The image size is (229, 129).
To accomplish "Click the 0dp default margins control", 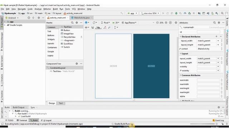I will click(x=98, y=27).
